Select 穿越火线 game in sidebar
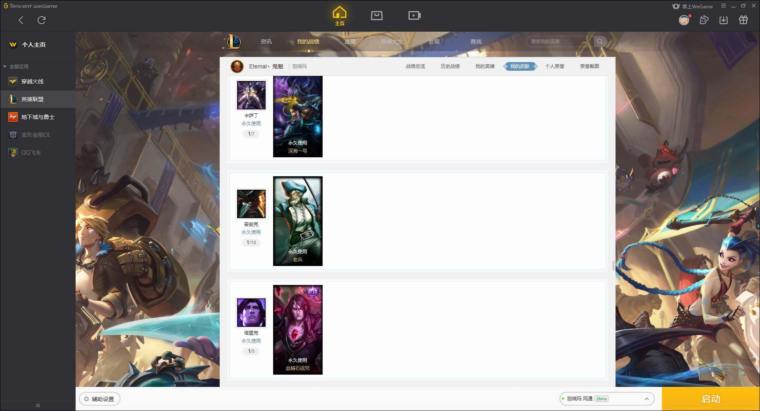The width and height of the screenshot is (760, 411). point(38,81)
